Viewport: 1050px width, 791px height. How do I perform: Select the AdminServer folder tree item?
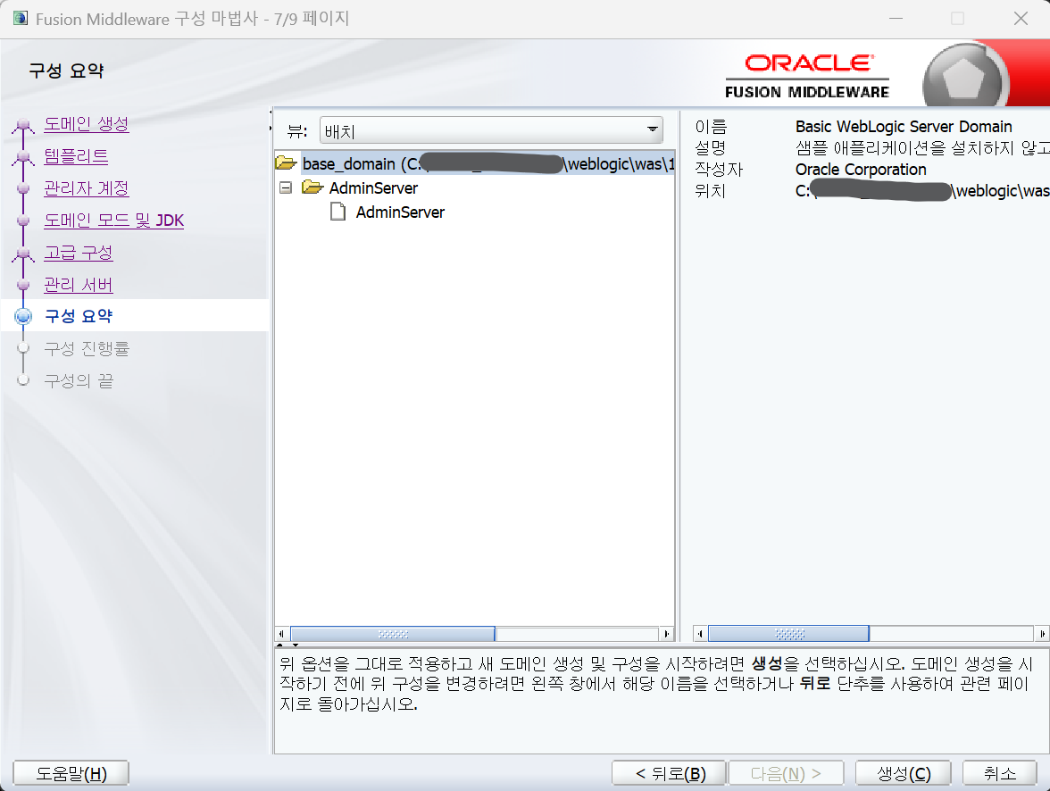click(x=373, y=188)
